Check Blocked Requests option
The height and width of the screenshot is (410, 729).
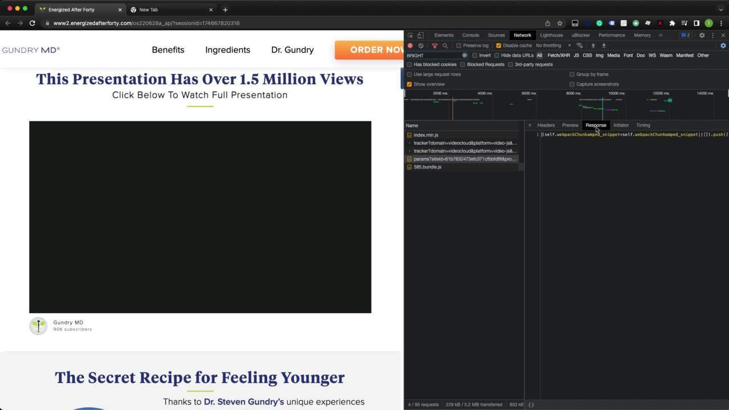click(462, 64)
